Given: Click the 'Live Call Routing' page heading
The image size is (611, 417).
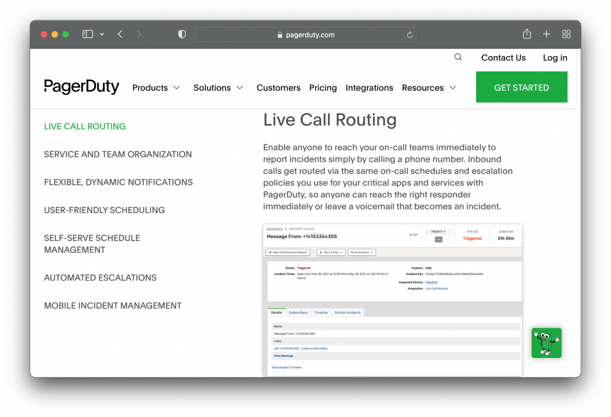Looking at the screenshot, I should (x=329, y=120).
